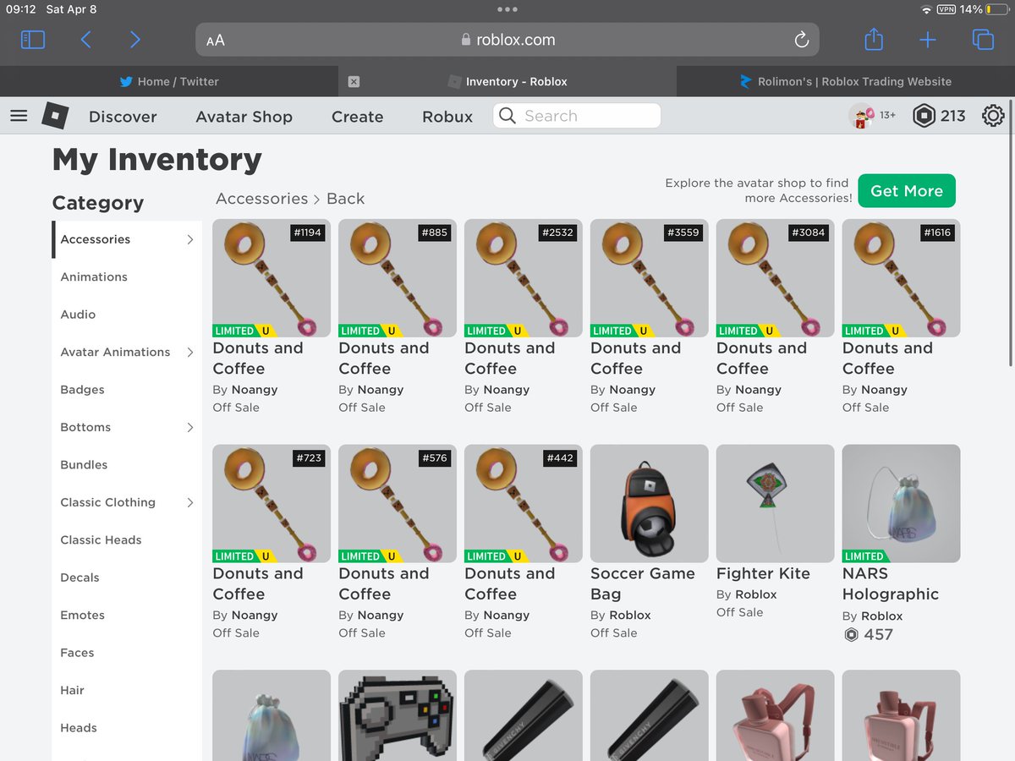The width and height of the screenshot is (1015, 761).
Task: Click the Roblox logo home icon
Action: (x=55, y=116)
